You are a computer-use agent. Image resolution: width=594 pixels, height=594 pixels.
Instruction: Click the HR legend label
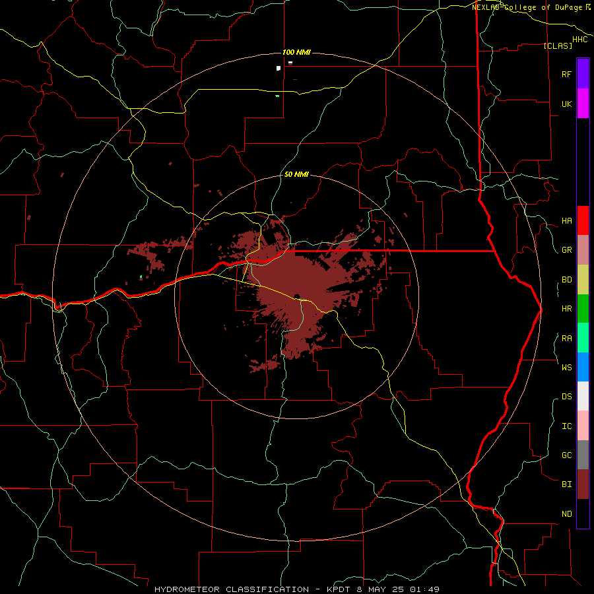pyautogui.click(x=566, y=309)
